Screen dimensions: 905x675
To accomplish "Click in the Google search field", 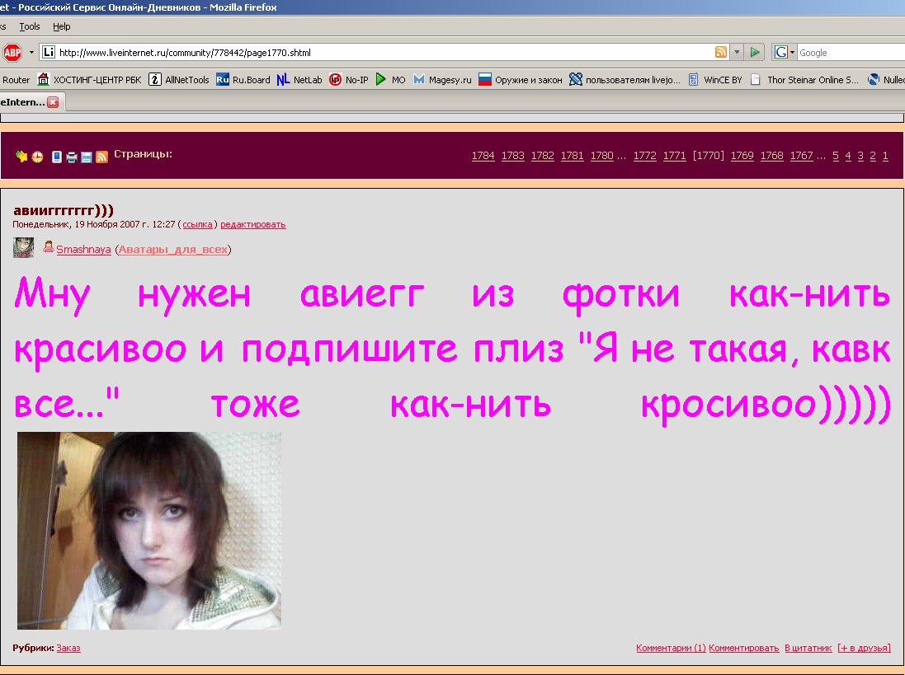I will point(850,53).
